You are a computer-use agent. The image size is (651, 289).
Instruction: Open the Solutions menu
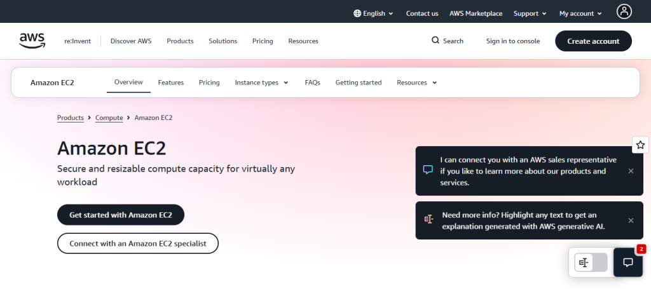tap(223, 41)
